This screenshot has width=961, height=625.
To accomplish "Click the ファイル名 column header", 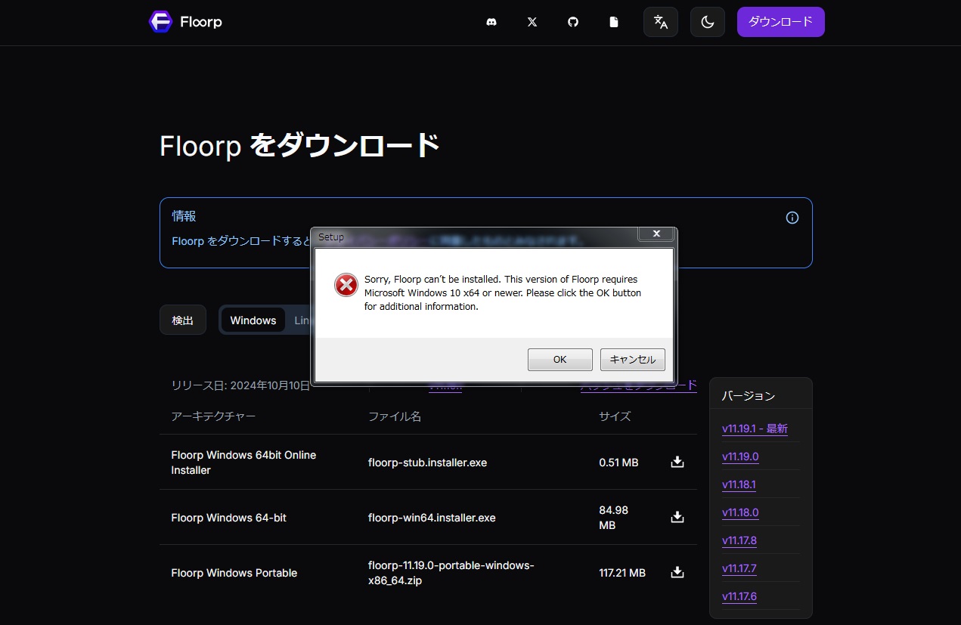I will point(395,416).
